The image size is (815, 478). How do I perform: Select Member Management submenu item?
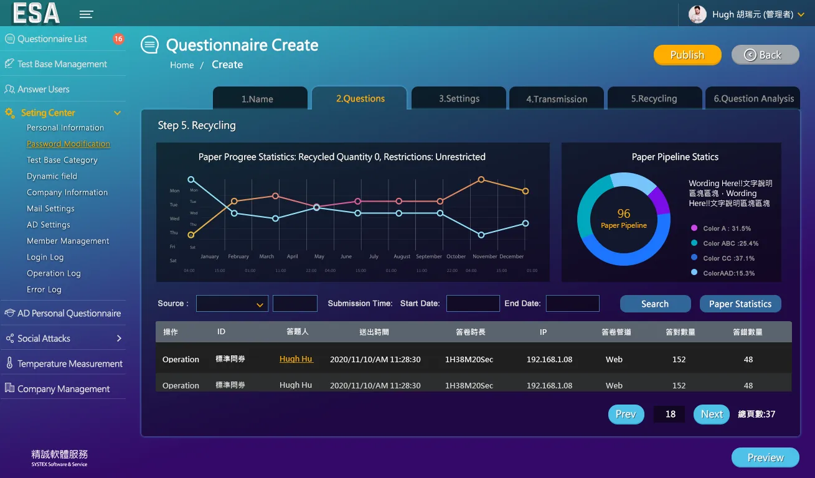pos(68,241)
